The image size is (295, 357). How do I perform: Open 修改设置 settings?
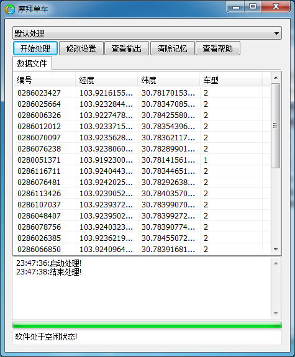click(x=81, y=48)
